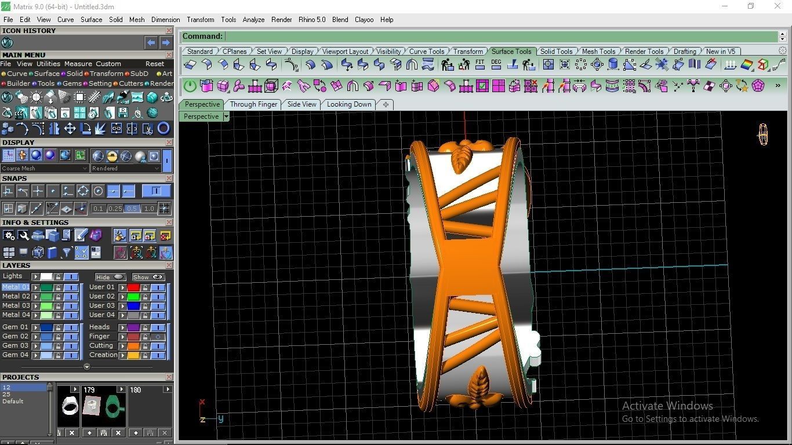The image size is (792, 445).
Task: Toggle lock on Lights layer
Action: tap(58, 277)
